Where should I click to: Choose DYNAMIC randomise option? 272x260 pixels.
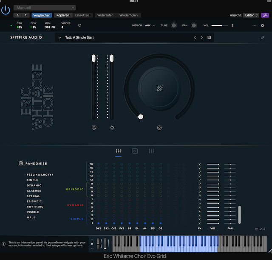(x=34, y=185)
